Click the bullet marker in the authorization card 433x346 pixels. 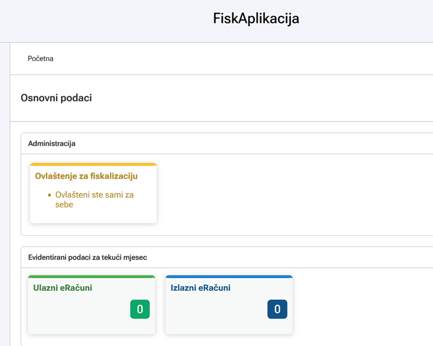point(49,195)
